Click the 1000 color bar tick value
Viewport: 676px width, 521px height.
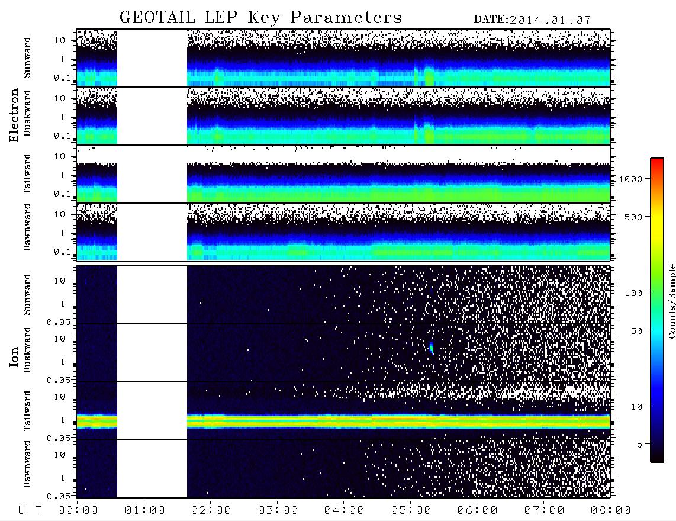(630, 179)
